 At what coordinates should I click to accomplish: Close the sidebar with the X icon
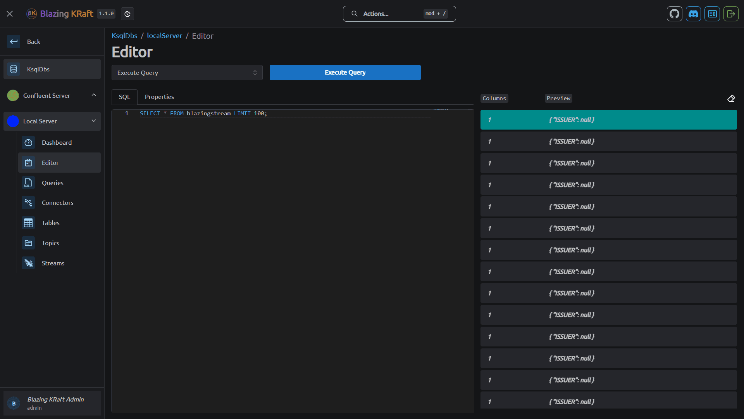click(10, 14)
